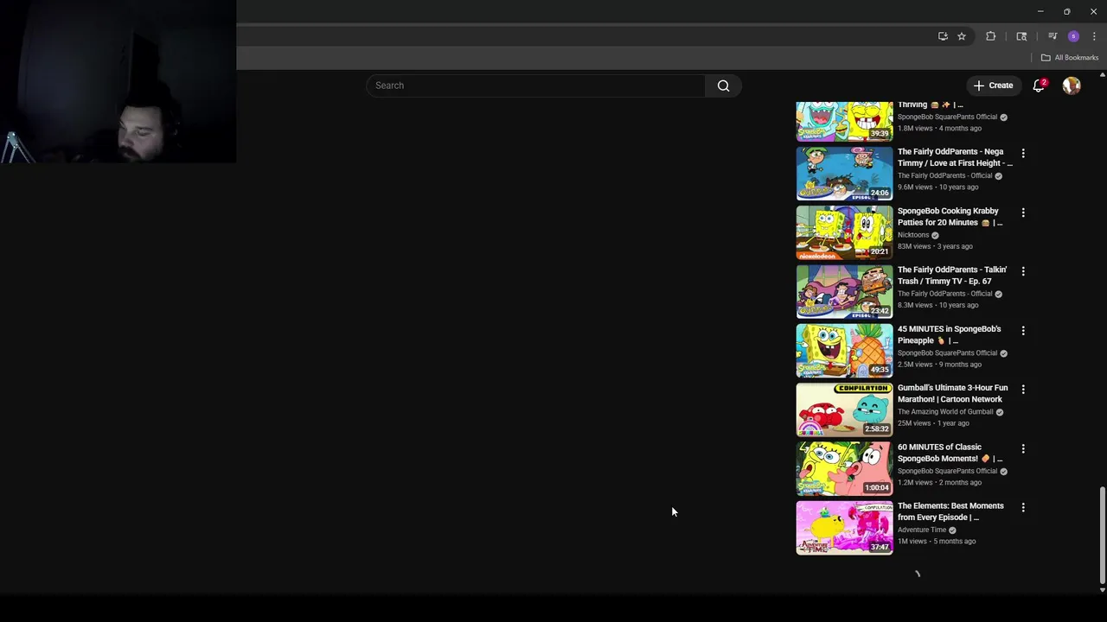1107x622 pixels.
Task: Click the YouTube search field
Action: pyautogui.click(x=536, y=86)
